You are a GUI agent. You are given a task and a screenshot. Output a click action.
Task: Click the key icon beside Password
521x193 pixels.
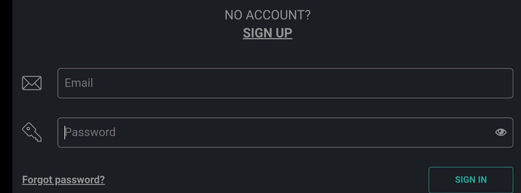coord(32,132)
